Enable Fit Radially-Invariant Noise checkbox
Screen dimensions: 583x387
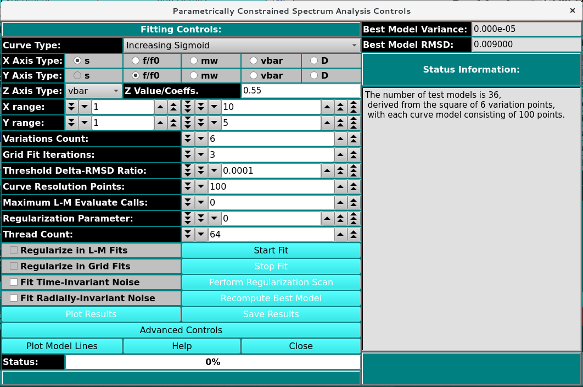[x=14, y=298]
